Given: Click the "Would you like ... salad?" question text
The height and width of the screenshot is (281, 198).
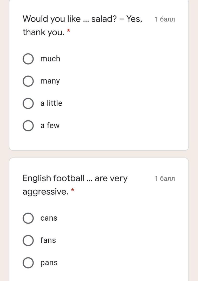Looking at the screenshot, I should (82, 19).
